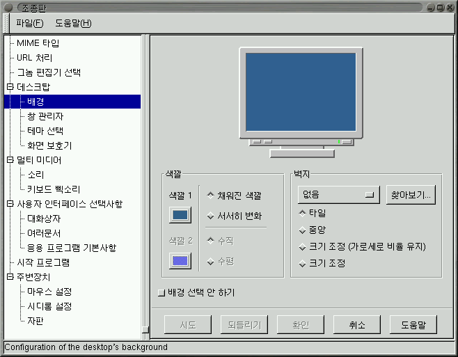Viewport: 458px width, 357px height.
Task: Select the 서서히 변화 radio option
Action: pos(211,216)
